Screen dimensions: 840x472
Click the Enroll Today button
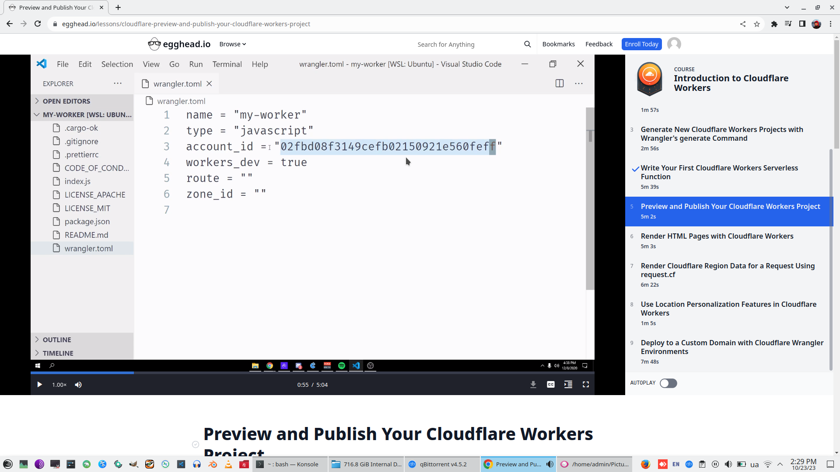pos(641,44)
